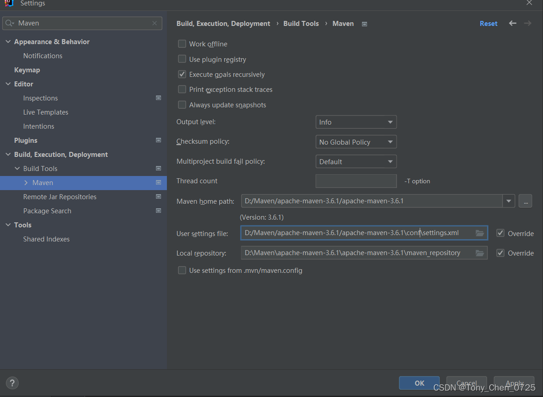
Task: Click project-level icon beside Build Tools
Action: 158,168
